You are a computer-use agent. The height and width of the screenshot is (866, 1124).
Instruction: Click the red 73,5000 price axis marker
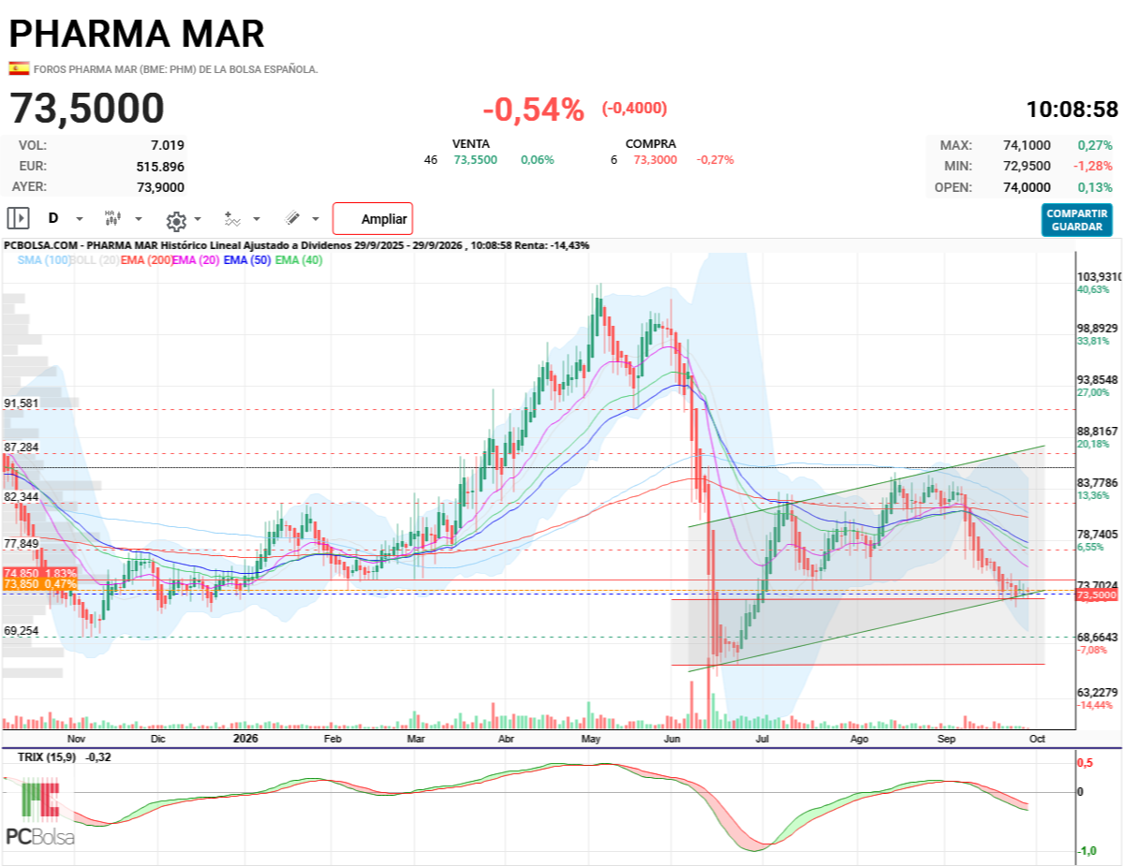pos(1097,595)
